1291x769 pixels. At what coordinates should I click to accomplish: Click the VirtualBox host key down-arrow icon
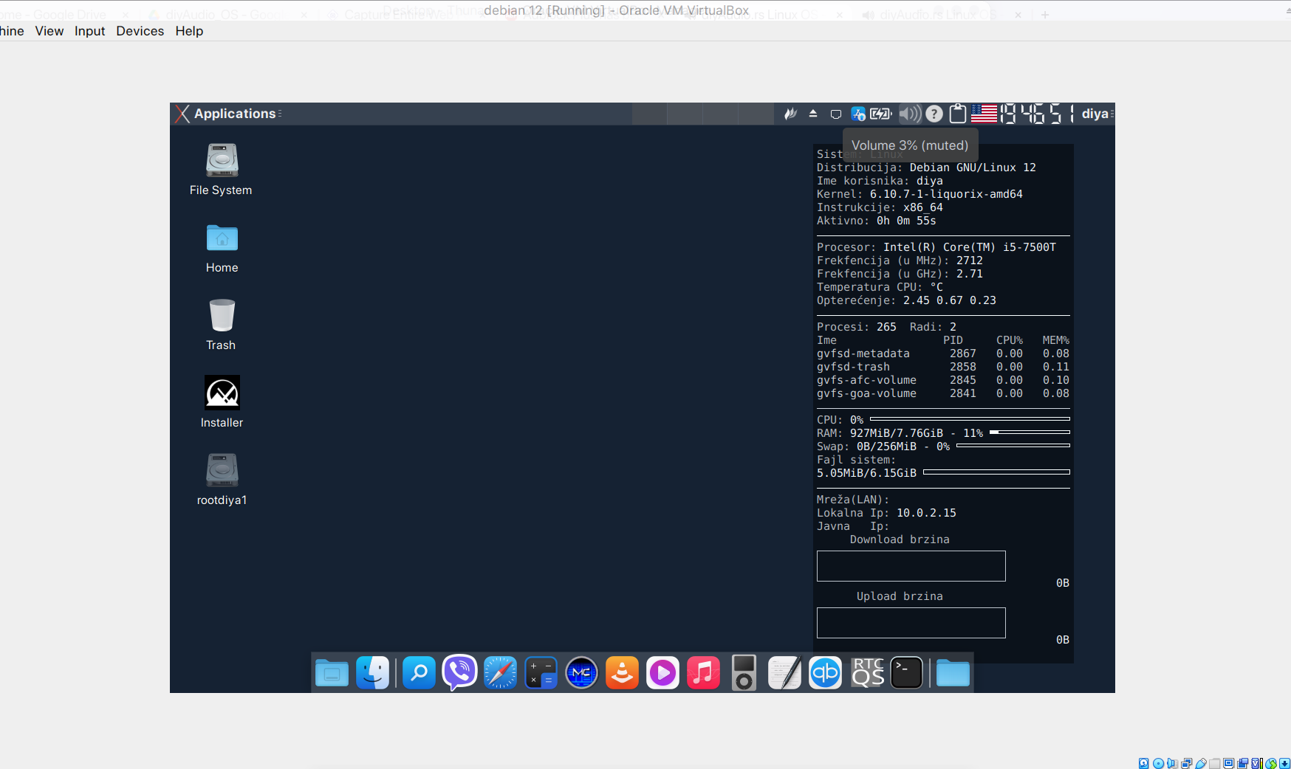[1284, 764]
